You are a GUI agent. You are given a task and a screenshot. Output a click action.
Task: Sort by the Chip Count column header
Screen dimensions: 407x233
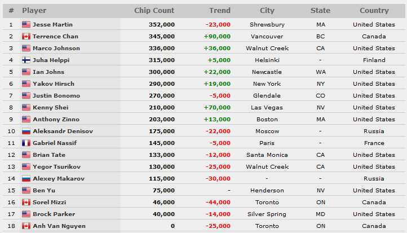coord(154,10)
